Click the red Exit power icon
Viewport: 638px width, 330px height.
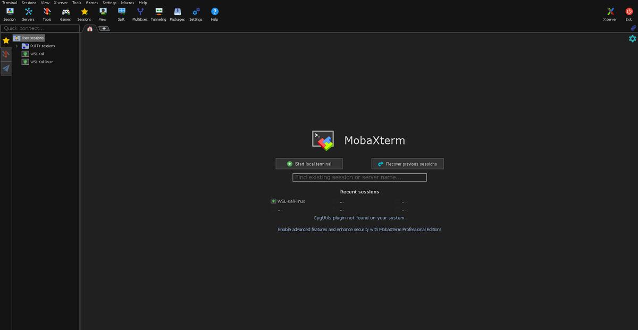[628, 14]
